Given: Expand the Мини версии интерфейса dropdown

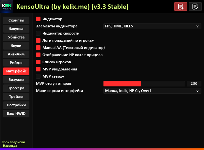Looking at the screenshot, I should [x=152, y=91].
